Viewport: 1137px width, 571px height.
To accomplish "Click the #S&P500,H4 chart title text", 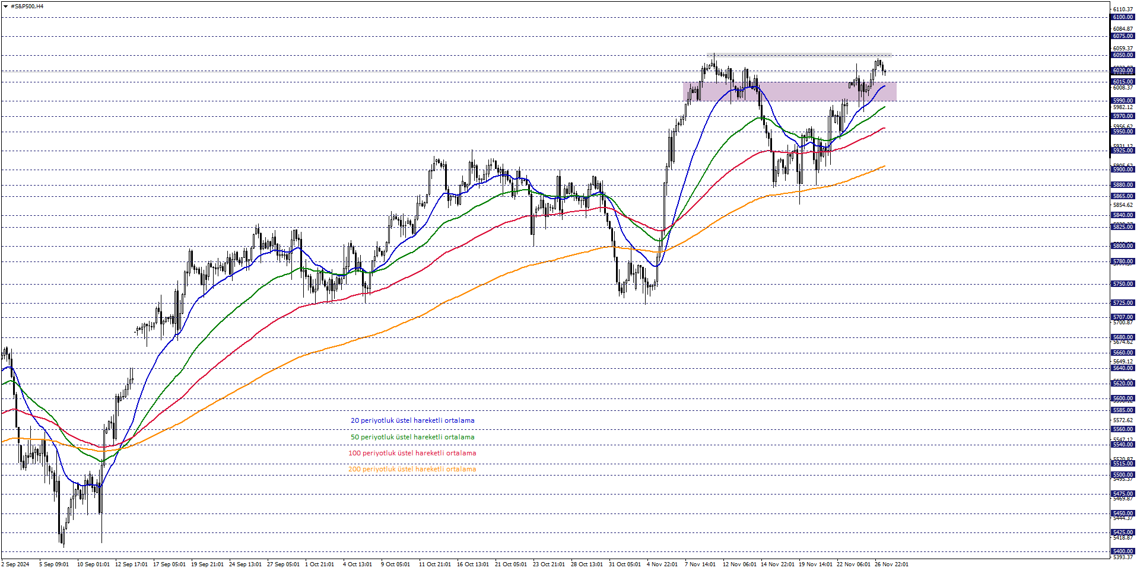I will pyautogui.click(x=27, y=7).
